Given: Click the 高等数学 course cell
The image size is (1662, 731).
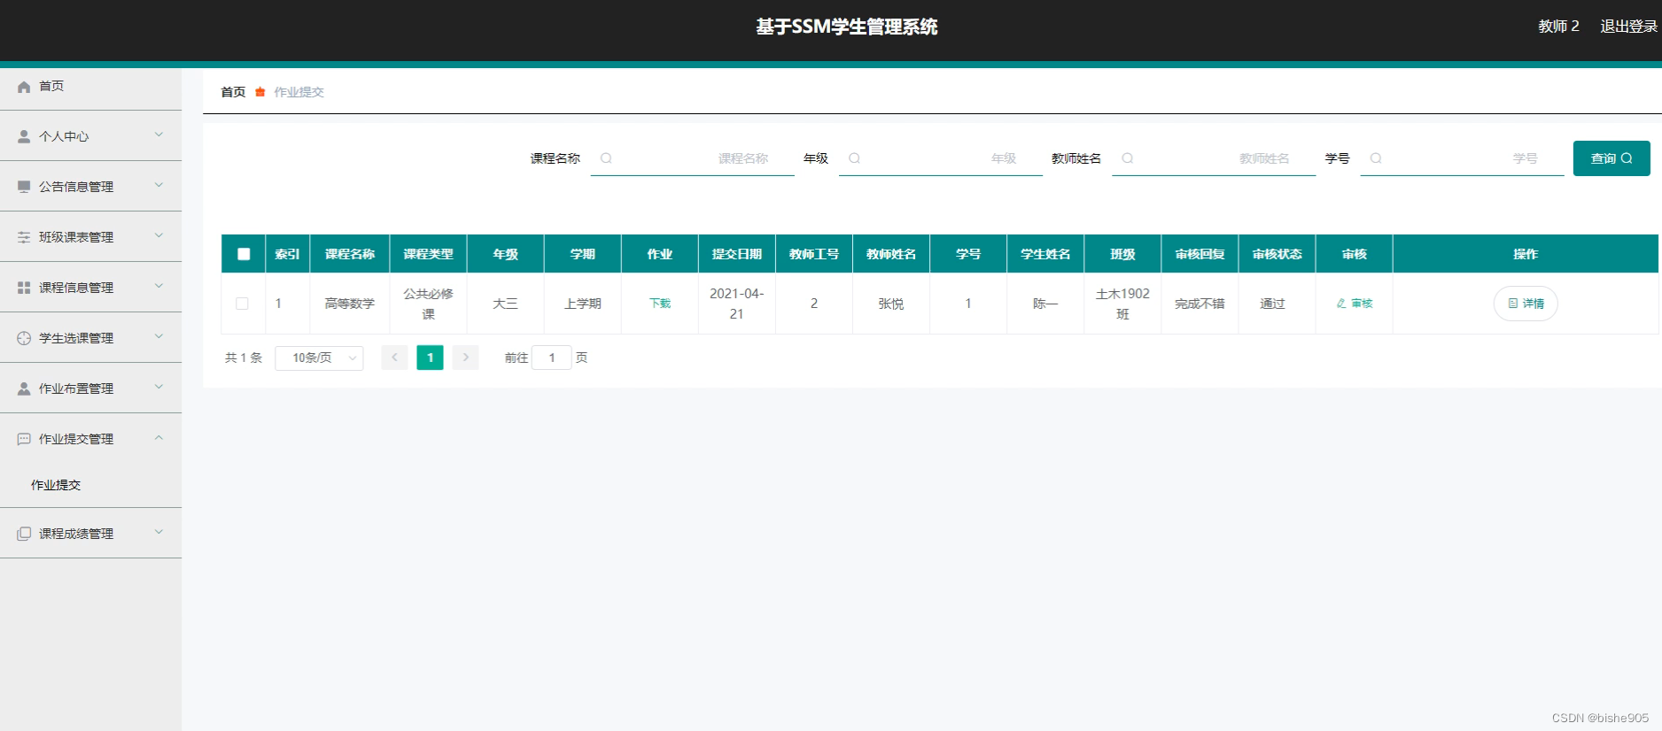Looking at the screenshot, I should tap(350, 304).
